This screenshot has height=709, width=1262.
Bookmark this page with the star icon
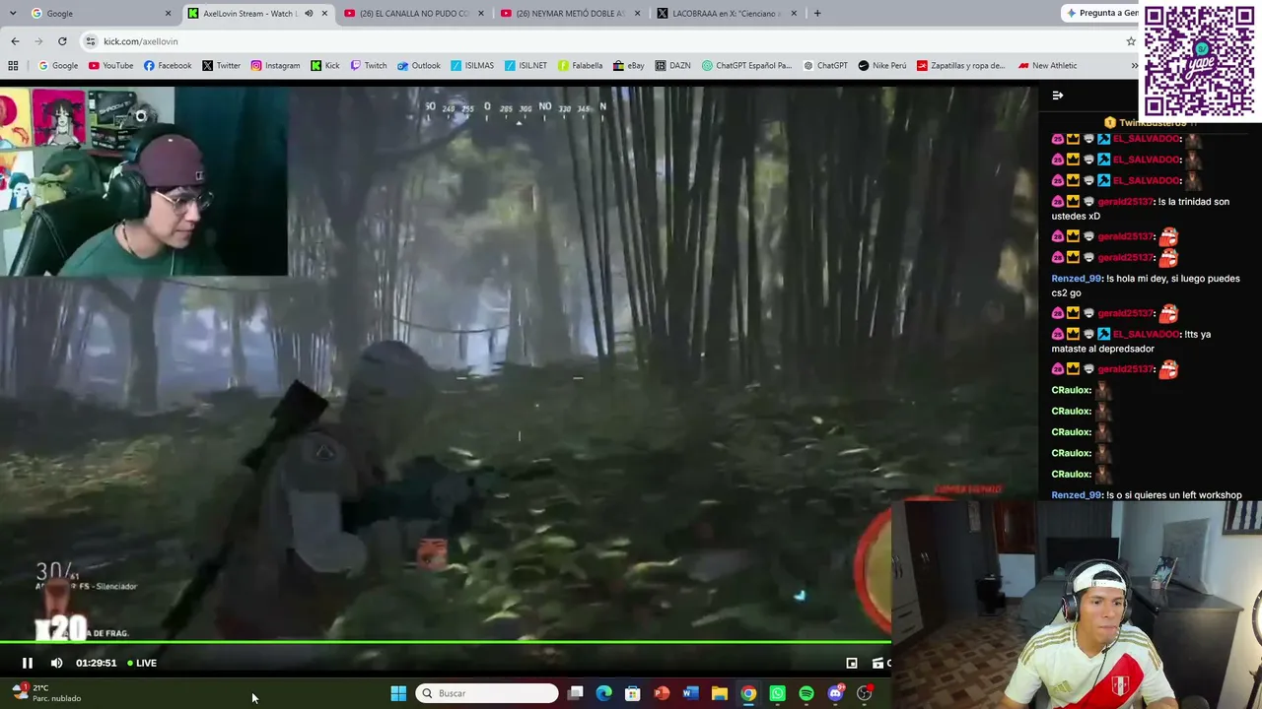pyautogui.click(x=1131, y=41)
